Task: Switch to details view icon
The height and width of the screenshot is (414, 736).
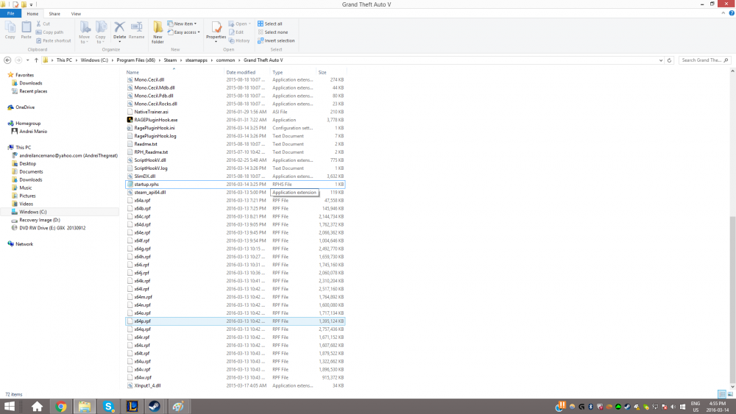Action: coord(722,394)
